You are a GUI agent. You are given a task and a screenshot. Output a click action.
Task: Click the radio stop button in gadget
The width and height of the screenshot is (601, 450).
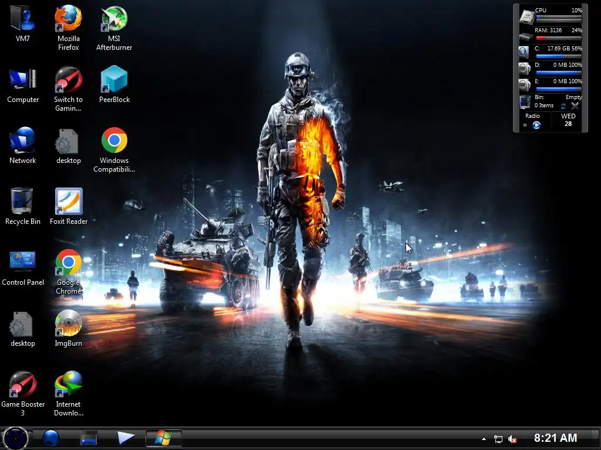pyautogui.click(x=525, y=125)
